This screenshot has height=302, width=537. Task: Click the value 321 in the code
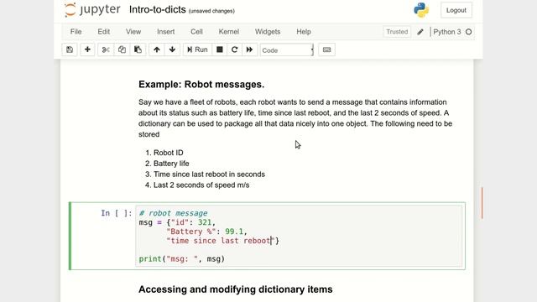(x=205, y=222)
